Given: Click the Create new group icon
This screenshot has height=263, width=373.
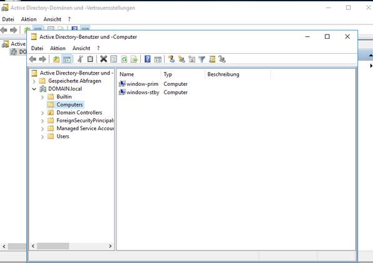Looking at the screenshot, I should click(181, 59).
